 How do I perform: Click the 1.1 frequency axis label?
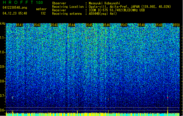pos(3,38)
